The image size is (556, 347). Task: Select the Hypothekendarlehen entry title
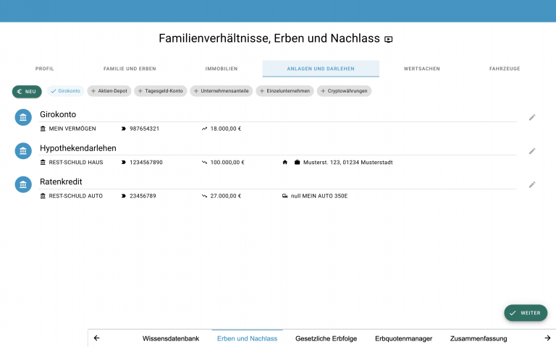point(78,148)
